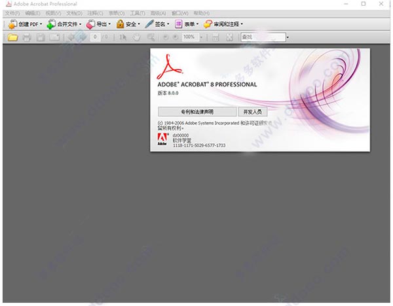
Task: Click the 开发人员 button
Action: pos(252,112)
